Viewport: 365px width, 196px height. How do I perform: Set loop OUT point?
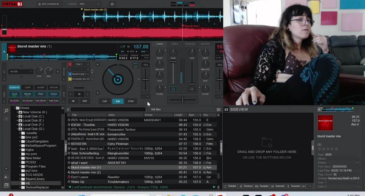click(85, 101)
